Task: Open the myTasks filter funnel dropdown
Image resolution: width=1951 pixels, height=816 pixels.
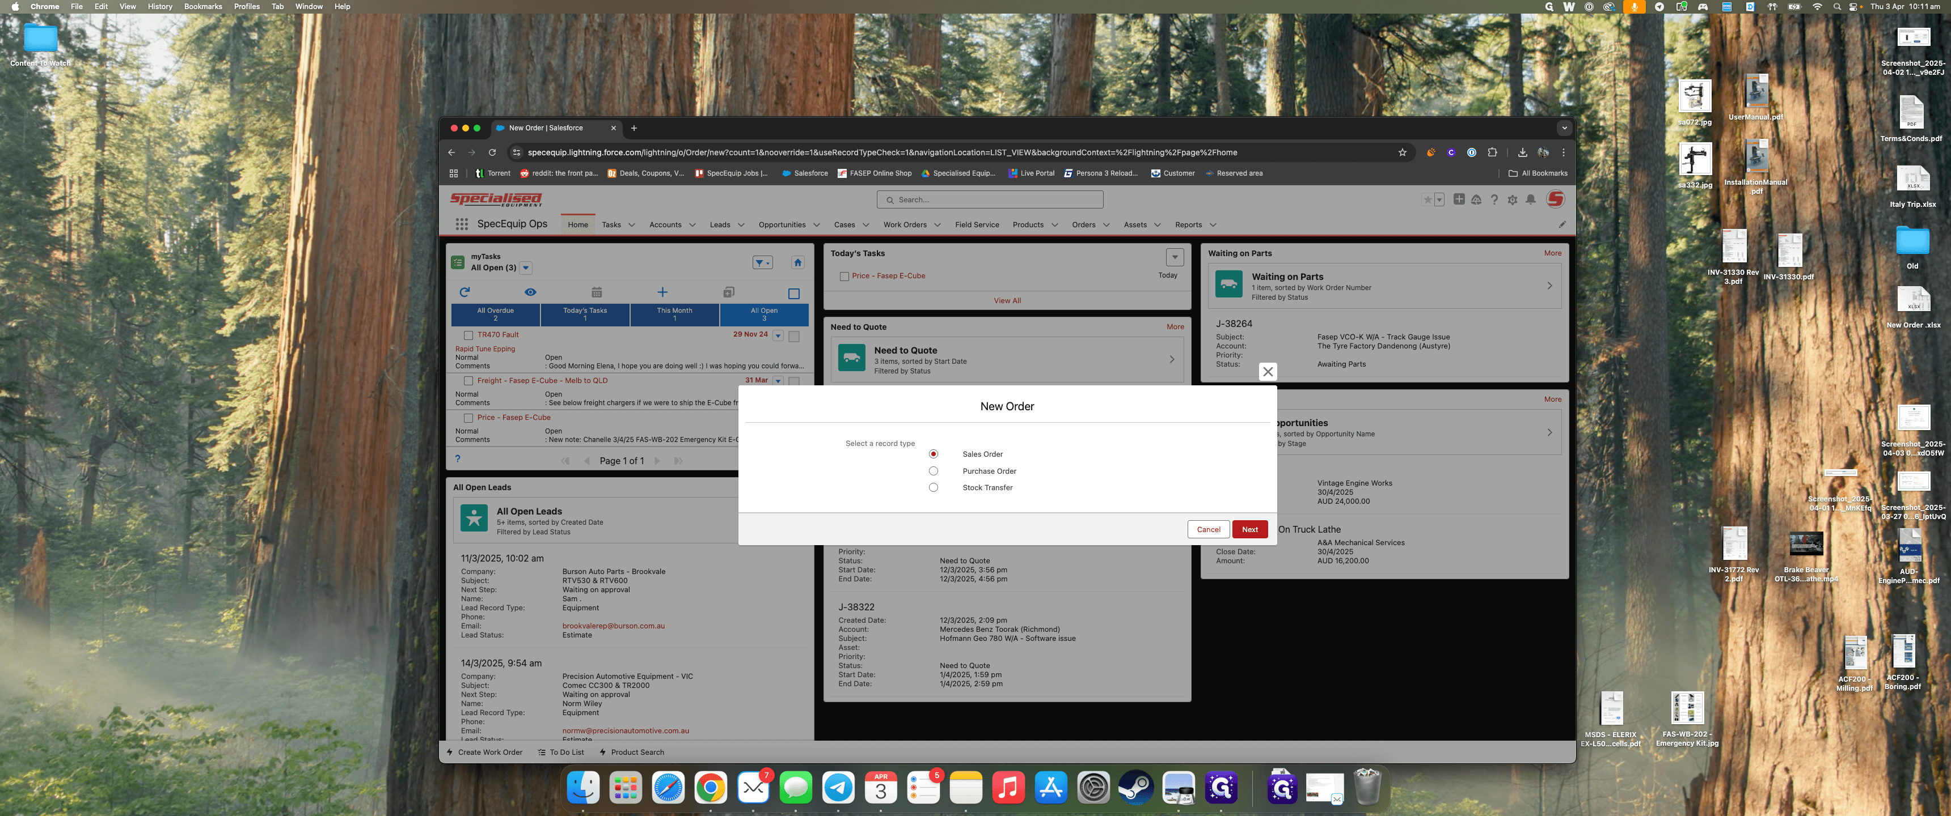Action: click(762, 263)
